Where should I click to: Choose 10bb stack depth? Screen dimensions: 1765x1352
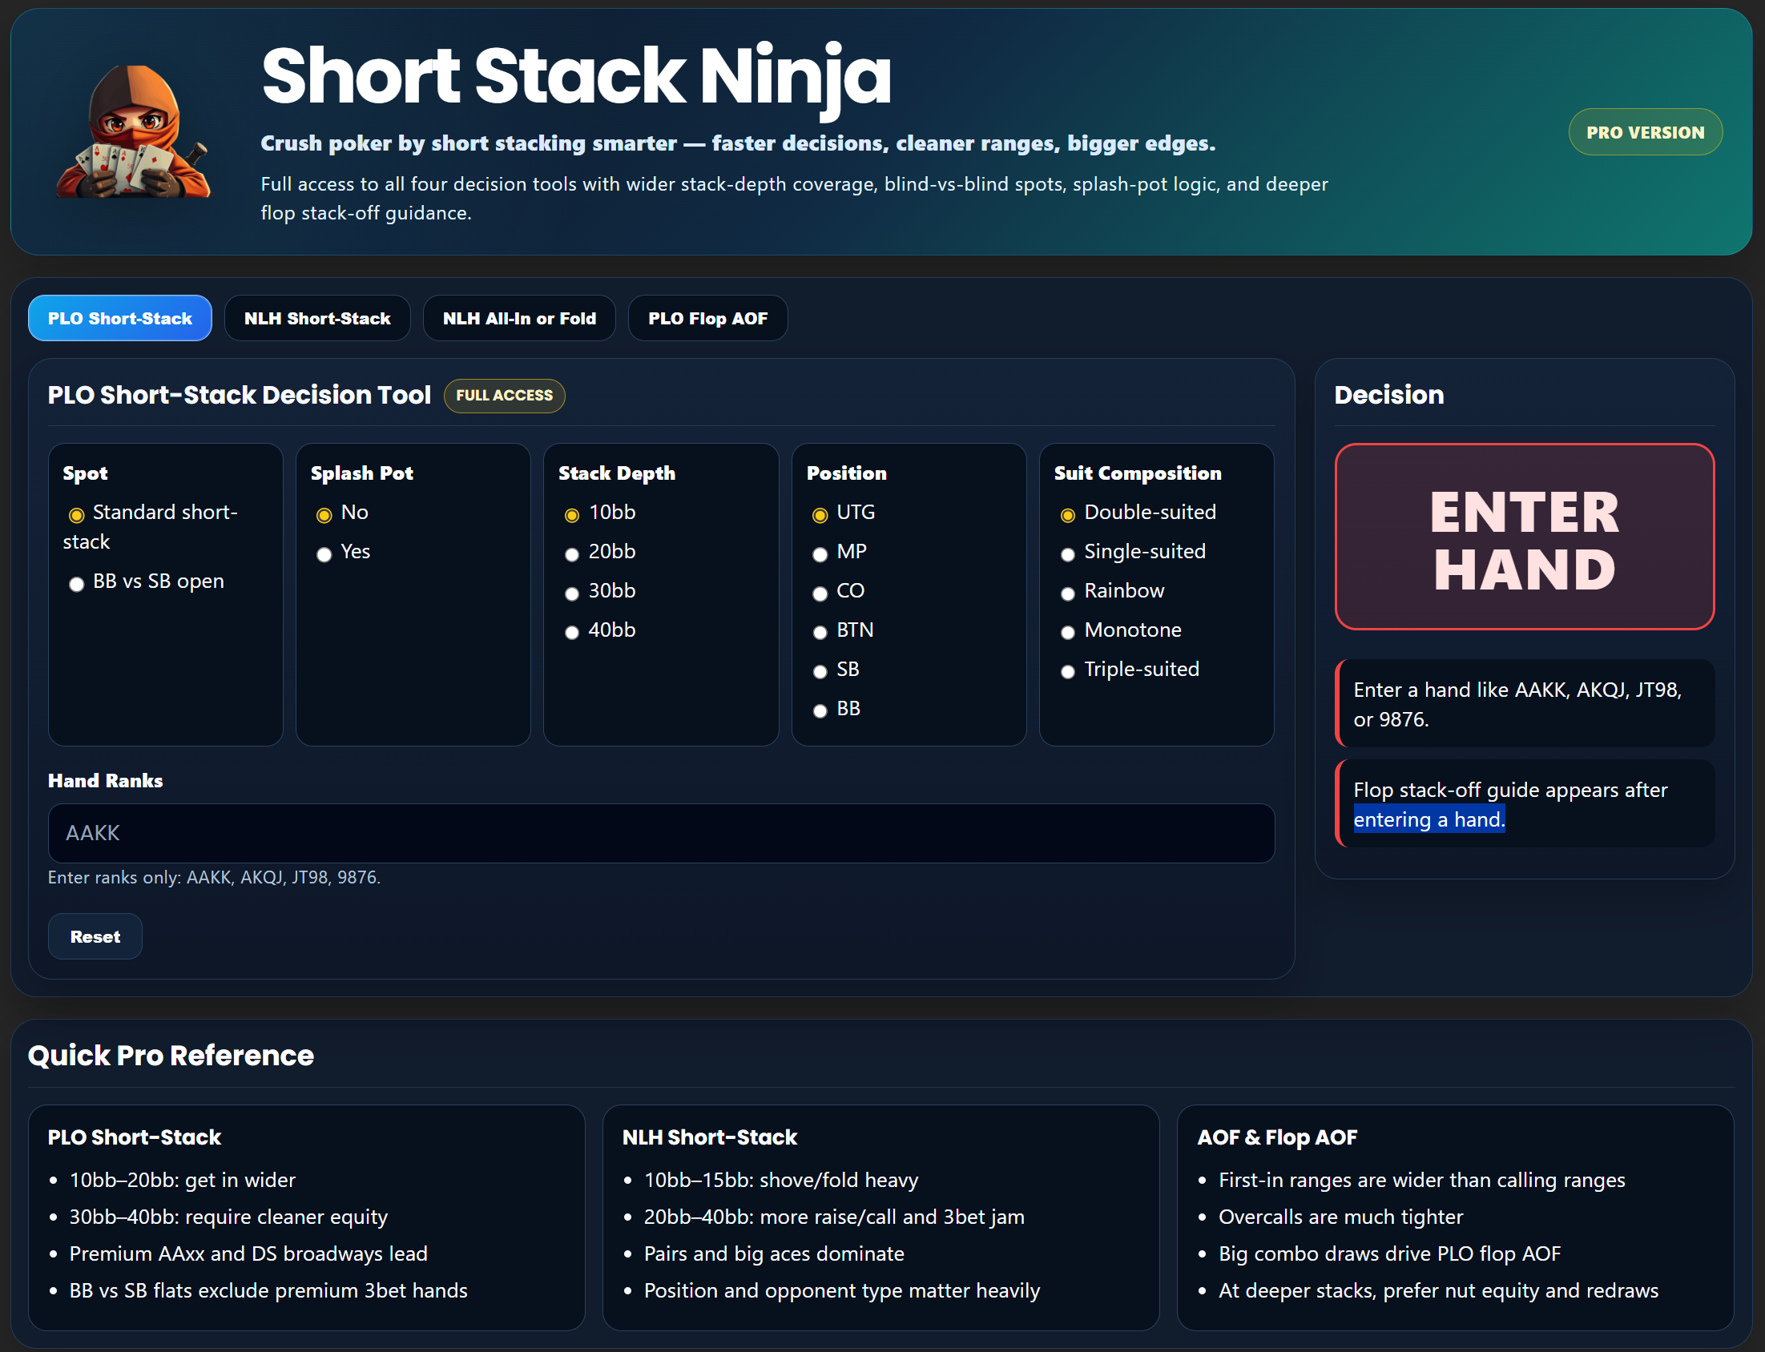pos(572,515)
